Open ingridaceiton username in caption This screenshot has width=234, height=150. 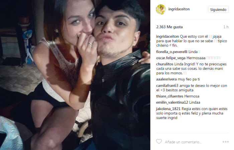click(167, 36)
